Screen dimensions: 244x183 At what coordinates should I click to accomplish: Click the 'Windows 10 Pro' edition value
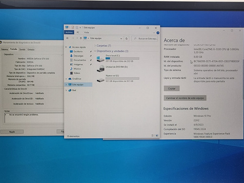tap(202, 116)
